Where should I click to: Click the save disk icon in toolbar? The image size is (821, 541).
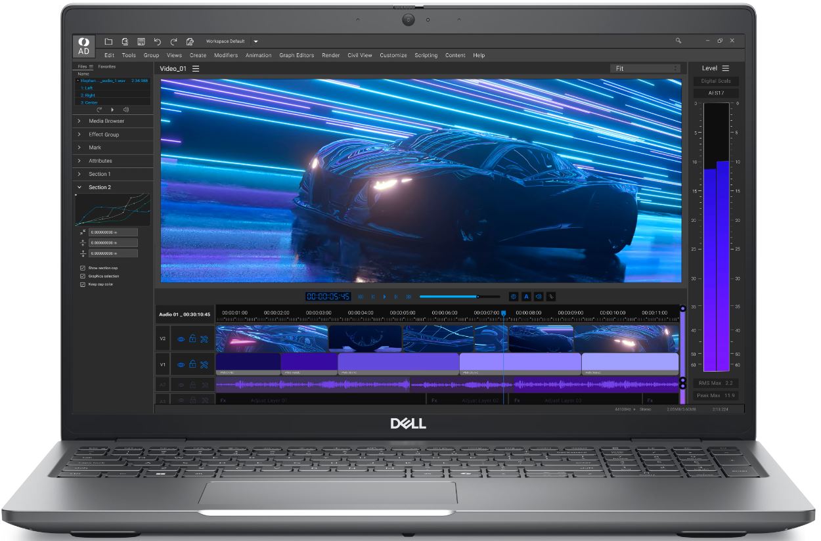tap(141, 41)
